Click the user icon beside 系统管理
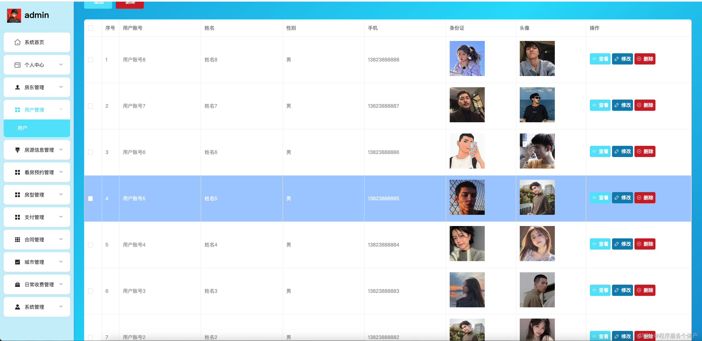The image size is (702, 341). coord(17,307)
